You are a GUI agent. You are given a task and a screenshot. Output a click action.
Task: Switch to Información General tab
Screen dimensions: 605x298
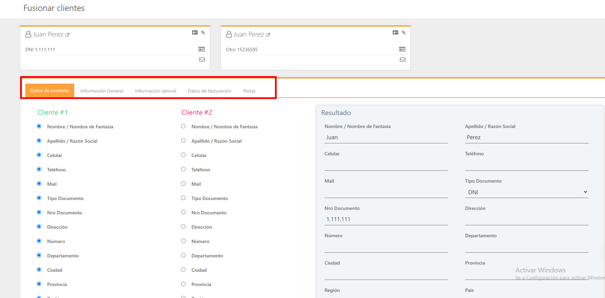tap(102, 91)
